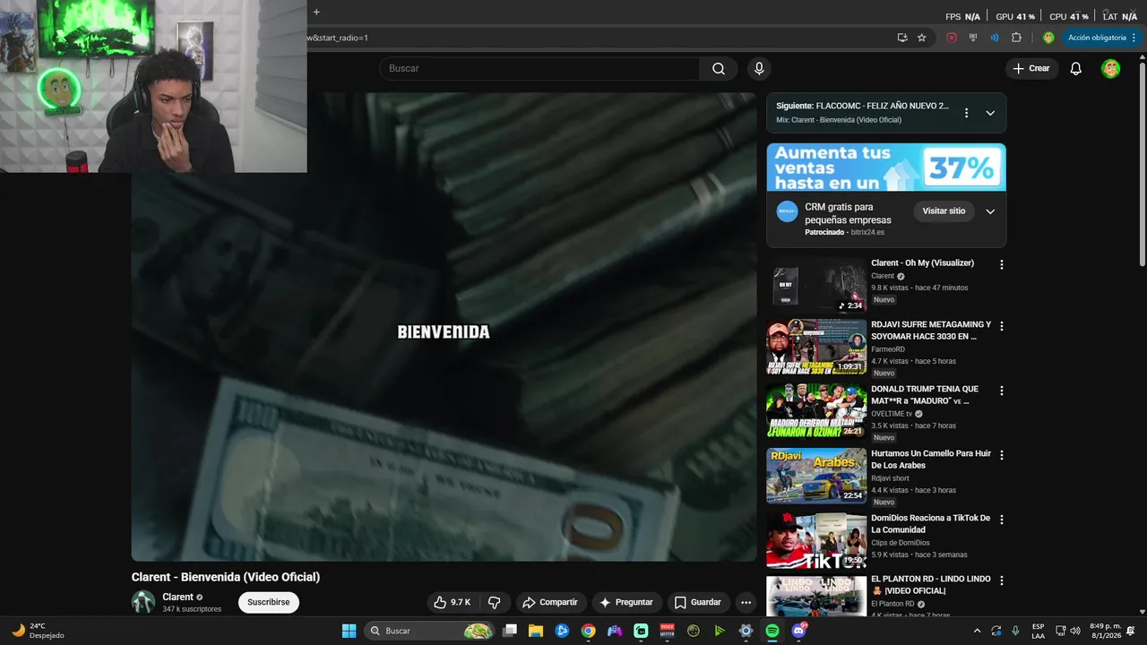
Task: Dislike the Clarent video
Action: [x=494, y=603]
